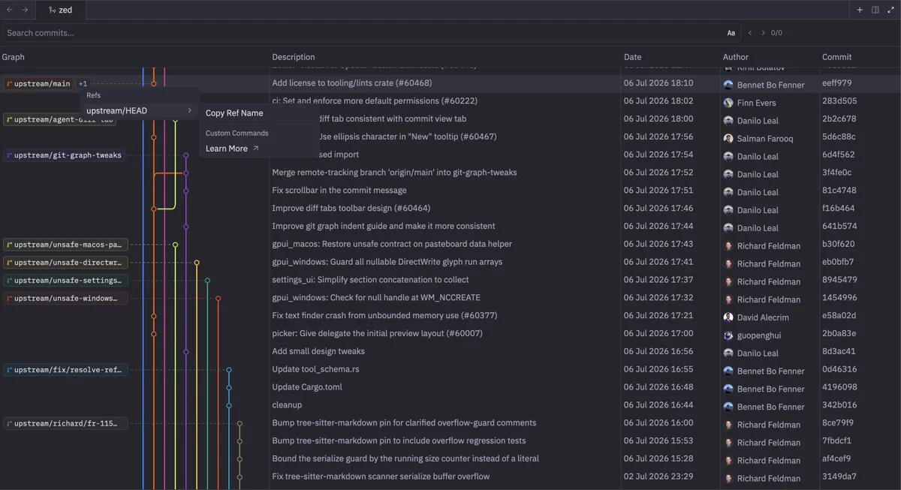This screenshot has width=901, height=490.
Task: Click the plus icon for a new item
Action: [860, 10]
